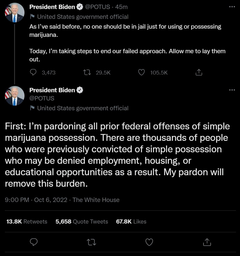Click the reply icon under the main tweet
Image resolution: width=240 pixels, height=256 pixels.
click(x=33, y=242)
